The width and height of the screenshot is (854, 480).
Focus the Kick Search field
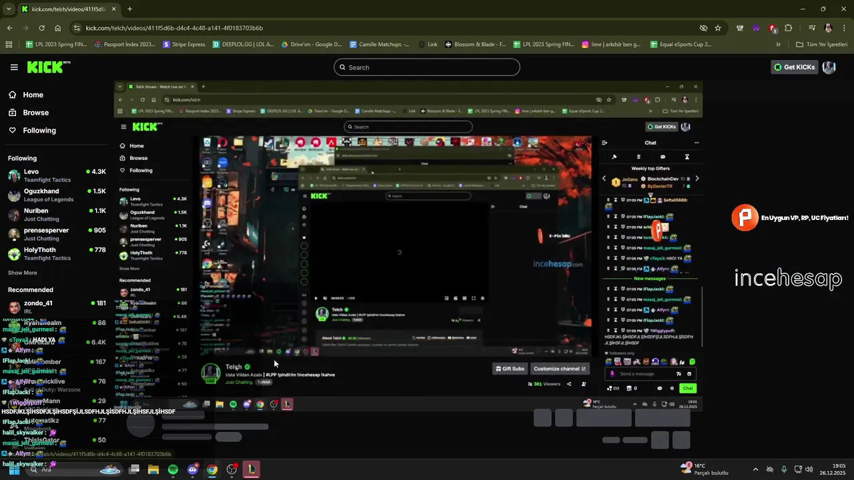(x=427, y=67)
